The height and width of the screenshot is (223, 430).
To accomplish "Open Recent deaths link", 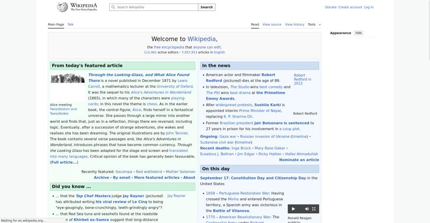I will coord(215,148).
